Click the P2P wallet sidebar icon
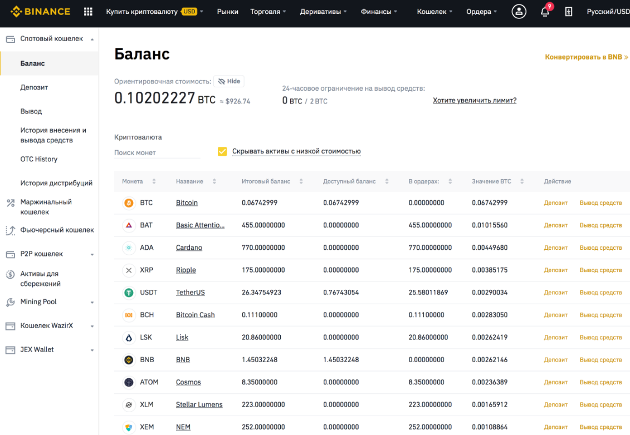This screenshot has height=435, width=630. tap(11, 254)
